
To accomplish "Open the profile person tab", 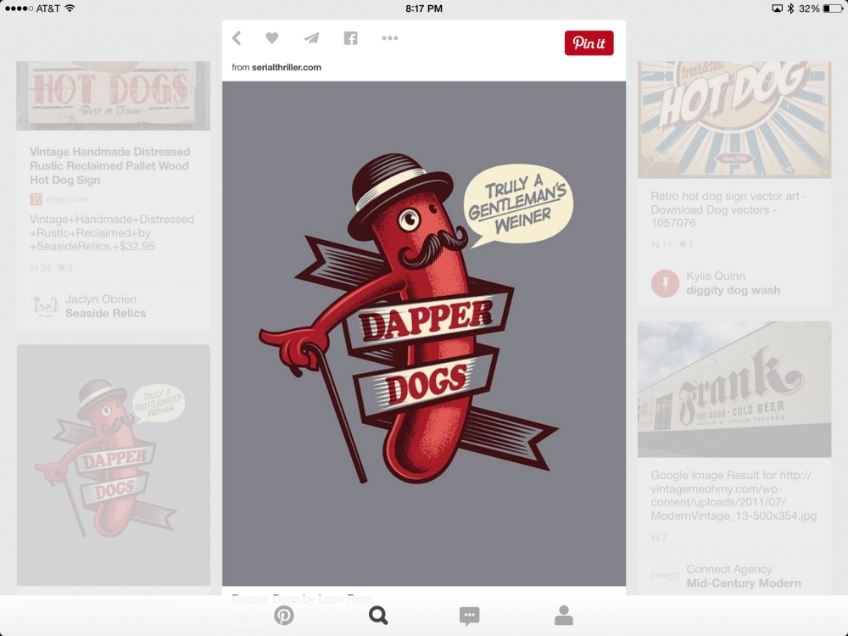I will pos(564,616).
